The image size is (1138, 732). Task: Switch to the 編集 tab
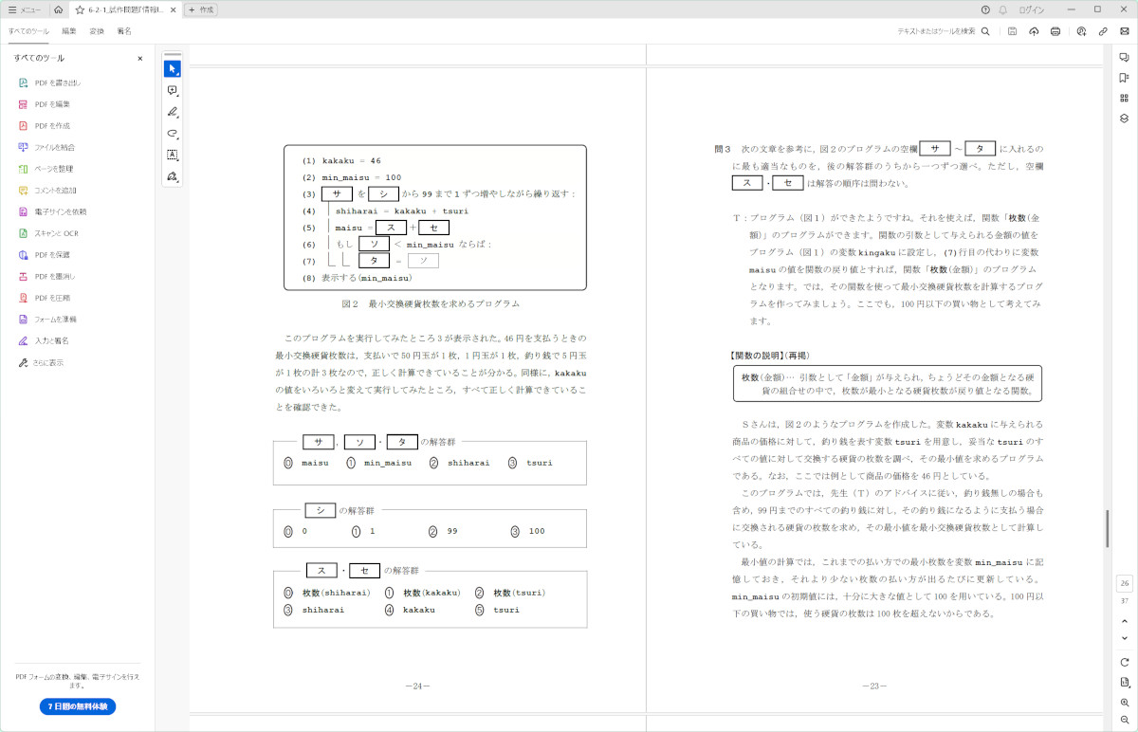pyautogui.click(x=69, y=31)
